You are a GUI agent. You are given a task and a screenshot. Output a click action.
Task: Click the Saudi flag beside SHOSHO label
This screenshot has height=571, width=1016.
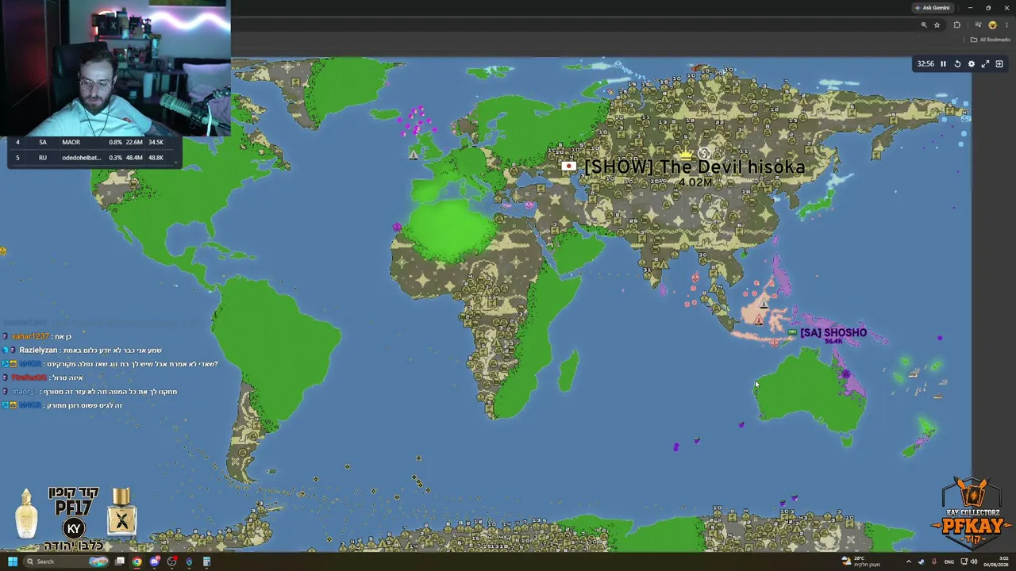tap(792, 332)
